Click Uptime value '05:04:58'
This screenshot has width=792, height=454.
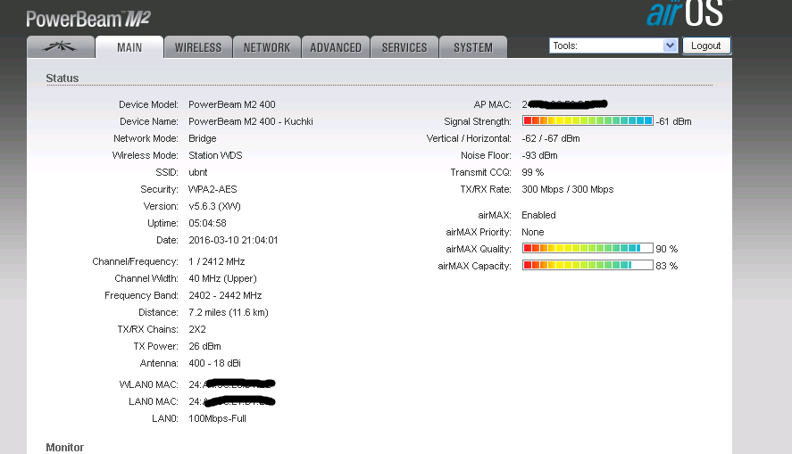point(207,223)
